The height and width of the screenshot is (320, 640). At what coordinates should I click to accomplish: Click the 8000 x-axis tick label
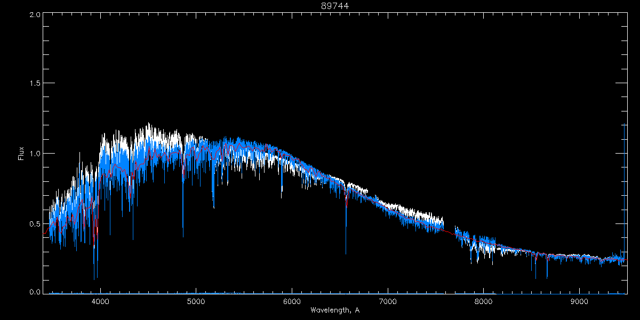pos(484,301)
